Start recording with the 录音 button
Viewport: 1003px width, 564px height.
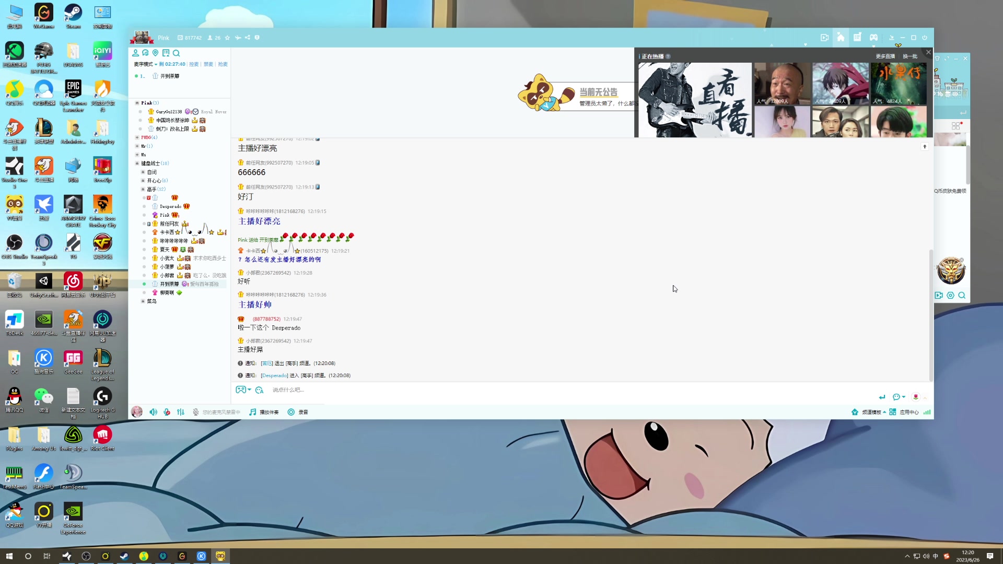tap(298, 412)
